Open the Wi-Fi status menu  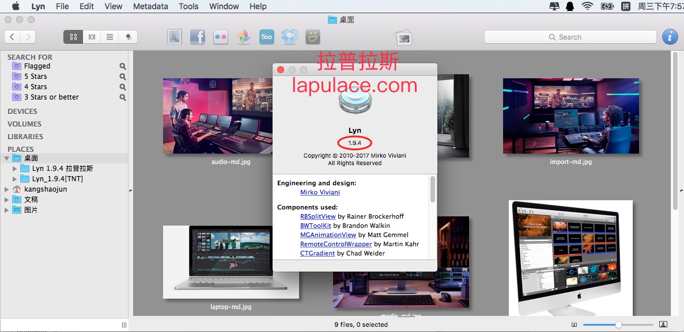point(588,6)
